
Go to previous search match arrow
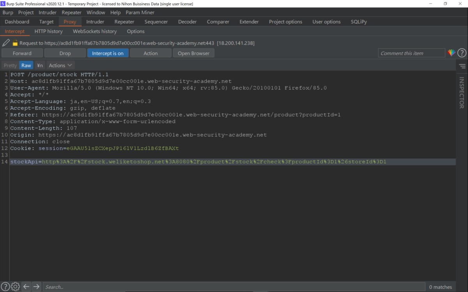(26, 287)
